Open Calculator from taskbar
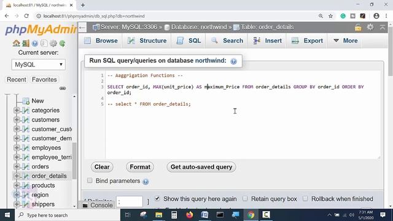The width and height of the screenshot is (393, 221). point(174,215)
